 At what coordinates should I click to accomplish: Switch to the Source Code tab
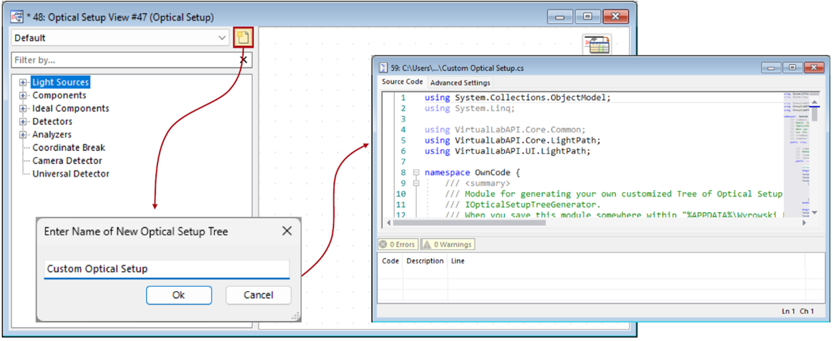402,82
